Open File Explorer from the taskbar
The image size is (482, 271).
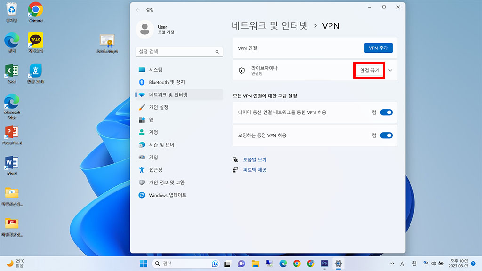[256, 263]
